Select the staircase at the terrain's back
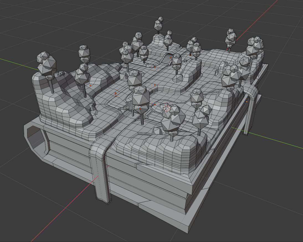Viewport: 303px width, 242px height. tap(167, 58)
